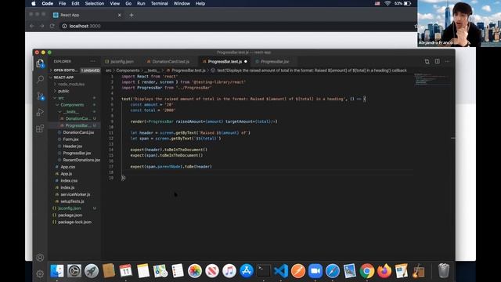
Task: Open Visual Studio Code from the Dock
Action: [281, 271]
